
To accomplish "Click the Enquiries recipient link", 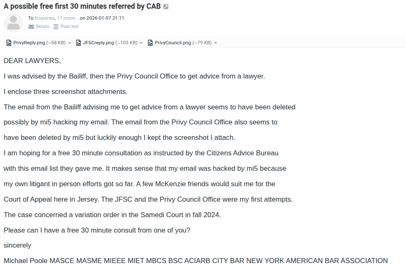I will point(45,18).
